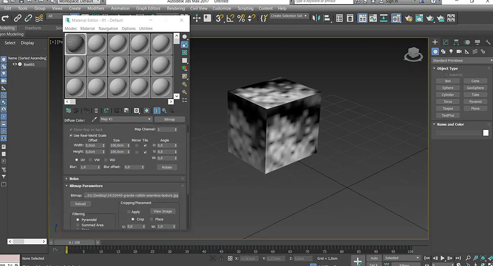Open the Workspace Default dropdown
This screenshot has height=266, width=493.
[x=79, y=1]
